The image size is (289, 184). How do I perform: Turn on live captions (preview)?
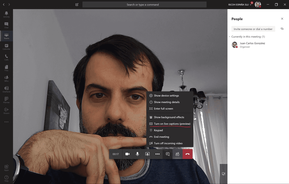point(170,124)
